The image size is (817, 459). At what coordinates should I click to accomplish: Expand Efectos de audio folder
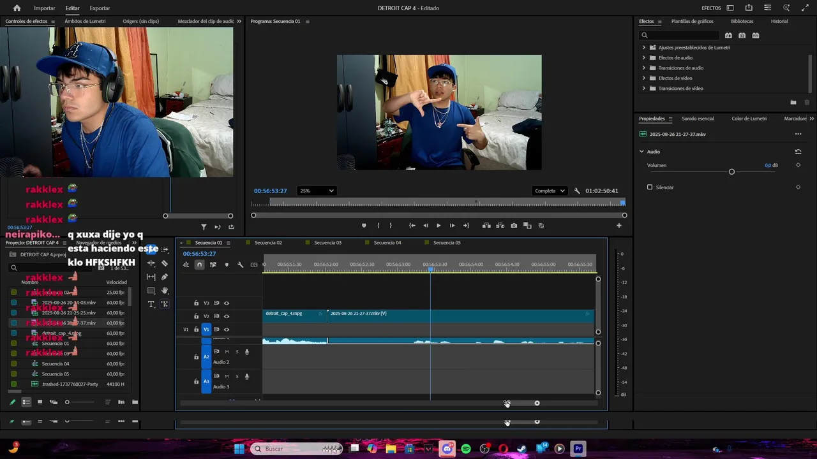[x=643, y=58]
